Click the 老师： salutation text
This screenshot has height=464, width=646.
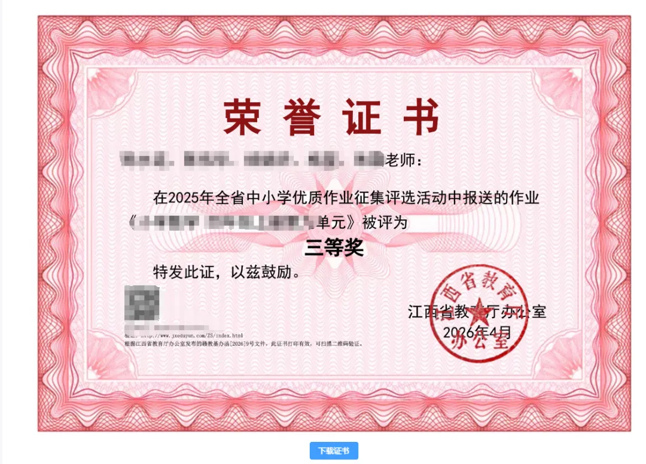coord(404,161)
